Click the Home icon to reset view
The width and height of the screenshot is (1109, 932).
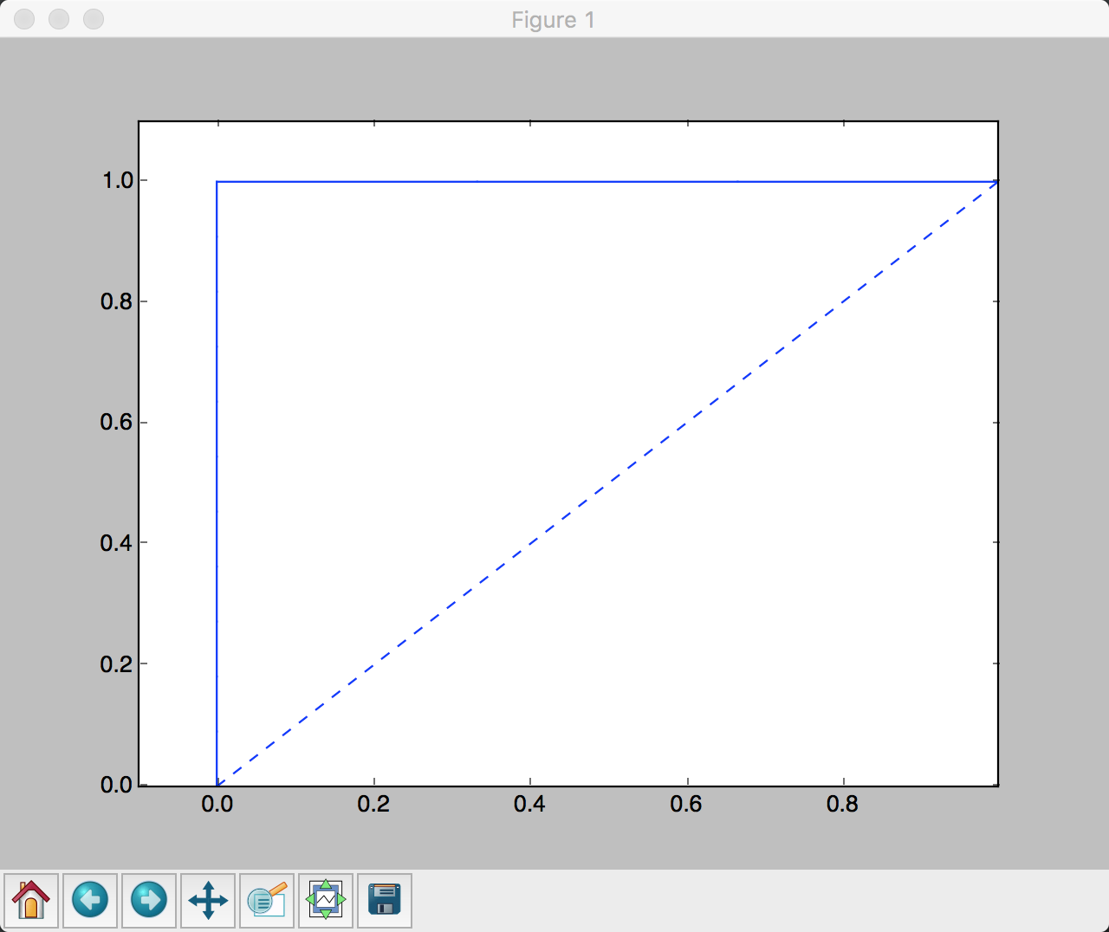31,901
